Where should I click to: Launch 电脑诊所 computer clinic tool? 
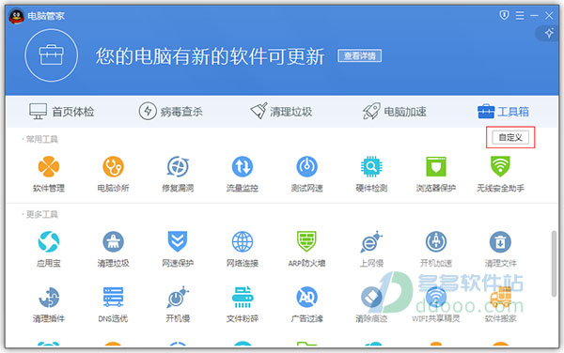pyautogui.click(x=113, y=174)
